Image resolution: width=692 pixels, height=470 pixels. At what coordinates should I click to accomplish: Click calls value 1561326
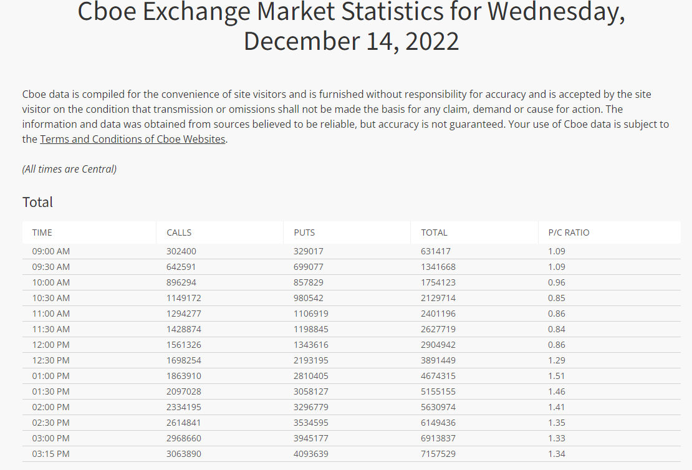184,345
